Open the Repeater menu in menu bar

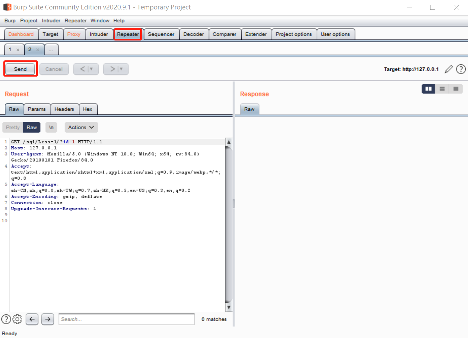click(x=76, y=21)
